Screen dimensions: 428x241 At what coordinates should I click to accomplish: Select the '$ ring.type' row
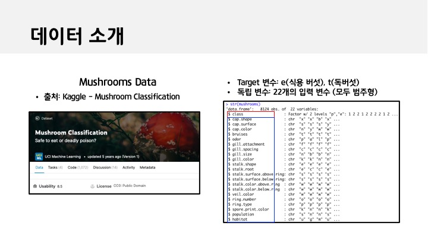[x=284, y=204]
